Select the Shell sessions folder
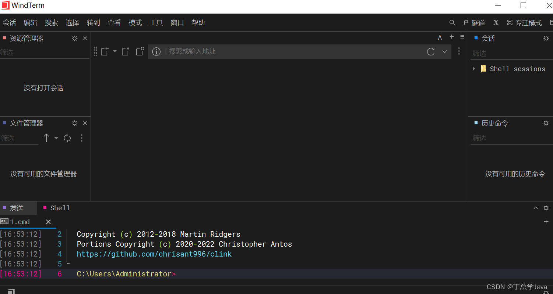The image size is (553, 294). coord(513,69)
